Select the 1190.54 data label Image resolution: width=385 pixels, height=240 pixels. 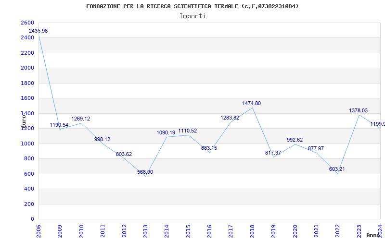point(59,125)
